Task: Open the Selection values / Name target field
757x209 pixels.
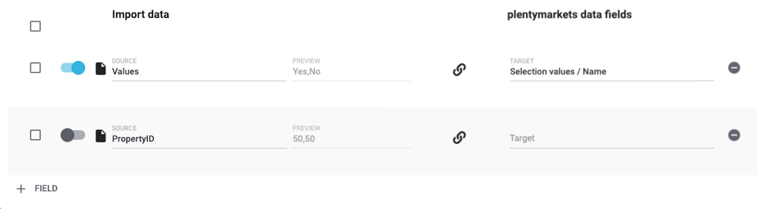Action: 611,71
